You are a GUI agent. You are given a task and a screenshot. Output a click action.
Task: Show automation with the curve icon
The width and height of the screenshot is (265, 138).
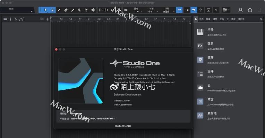[22, 19]
